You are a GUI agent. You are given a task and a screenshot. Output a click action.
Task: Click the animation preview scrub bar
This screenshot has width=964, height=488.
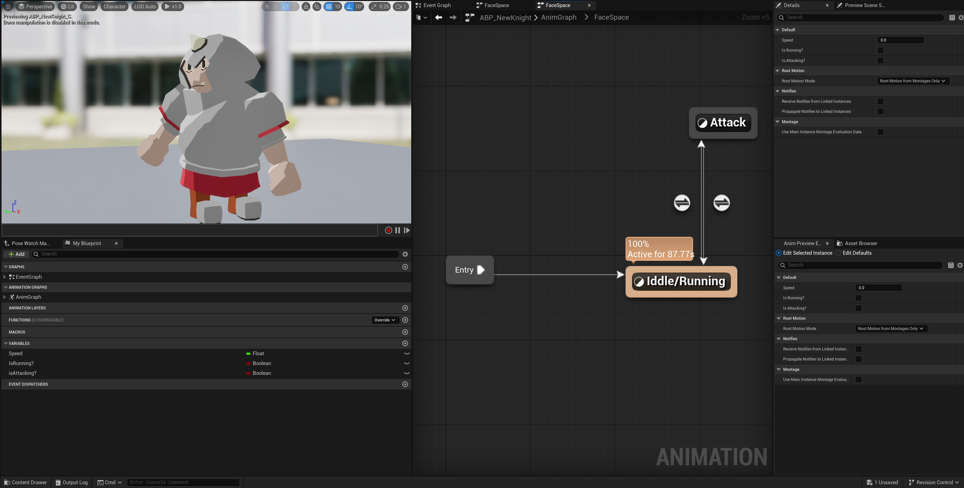(190, 230)
